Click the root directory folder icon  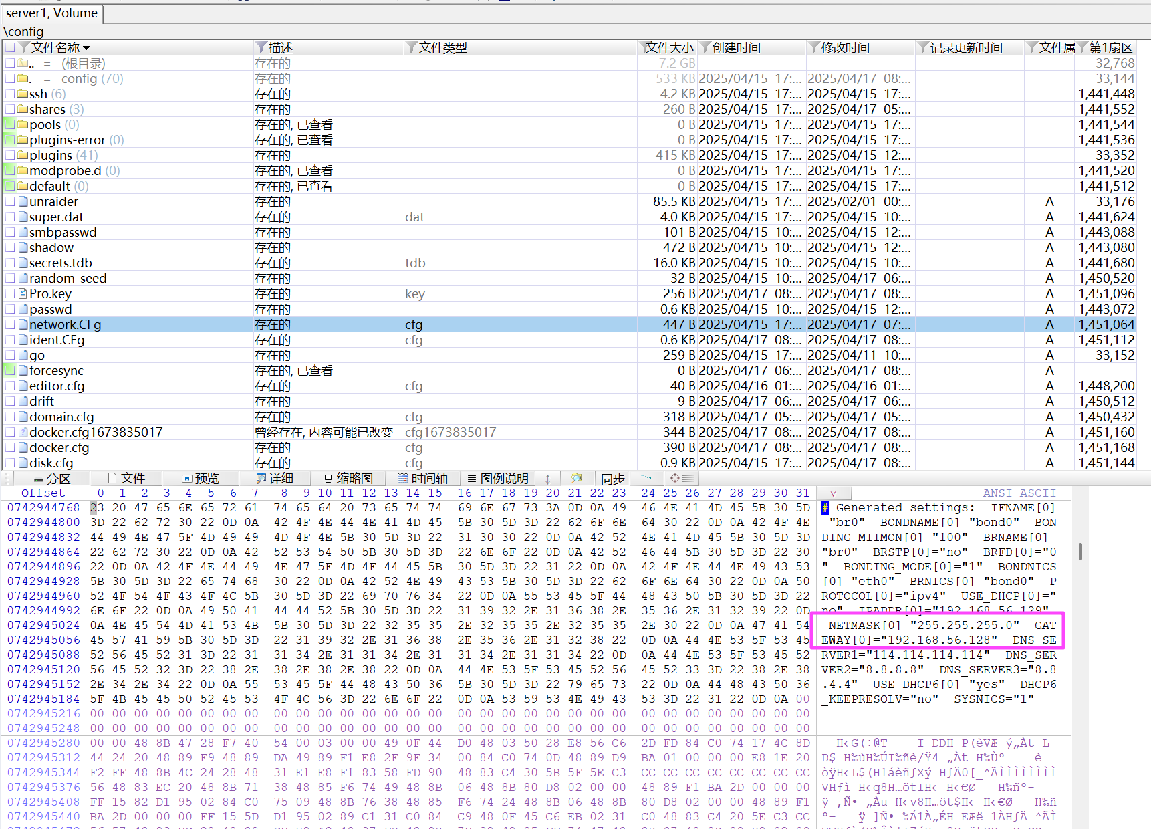pos(23,63)
